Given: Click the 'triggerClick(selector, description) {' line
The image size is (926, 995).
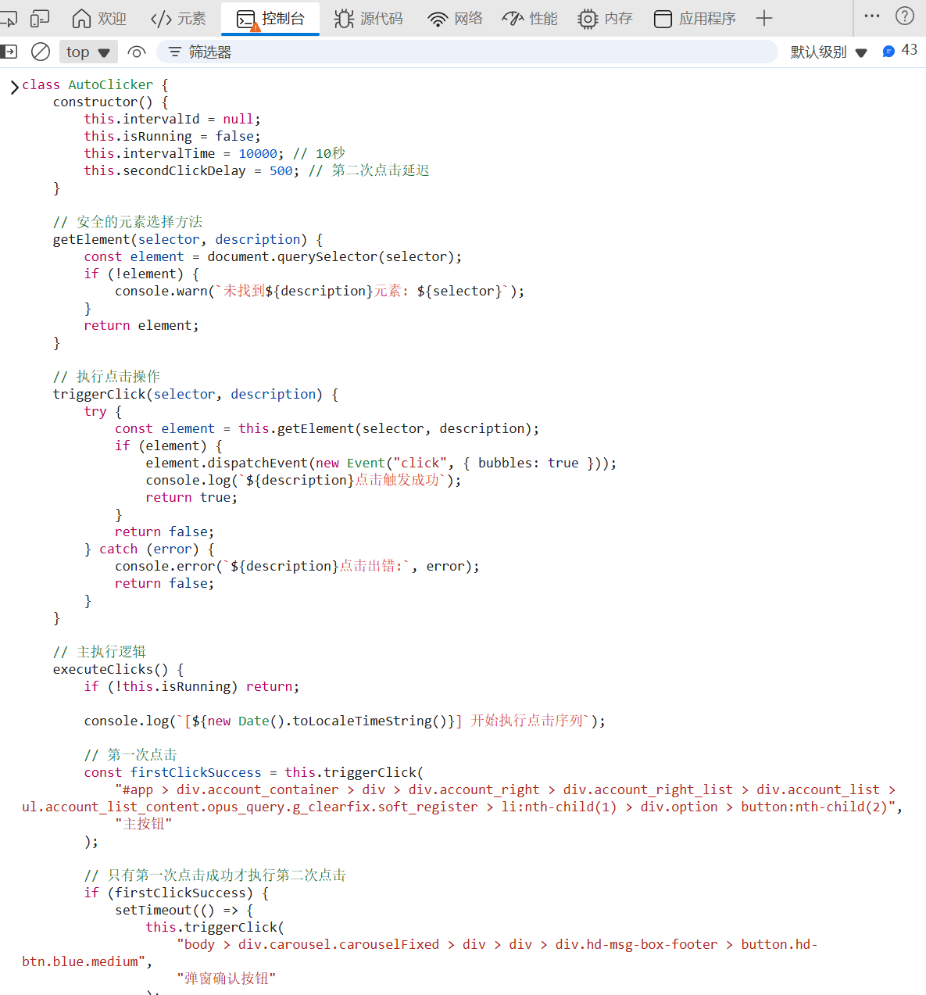Looking at the screenshot, I should 195,394.
